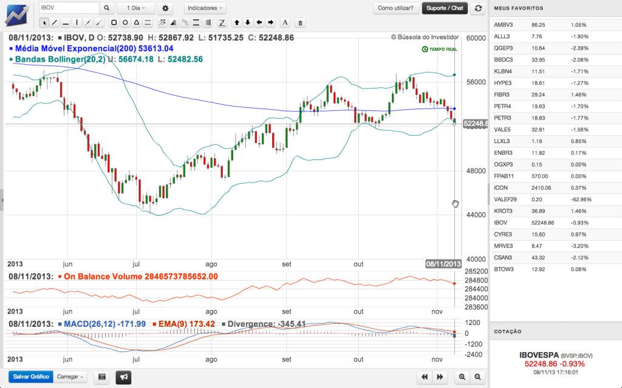This screenshot has width=622, height=388.
Task: Click the trash delete drawings icon
Action: pos(300,23)
